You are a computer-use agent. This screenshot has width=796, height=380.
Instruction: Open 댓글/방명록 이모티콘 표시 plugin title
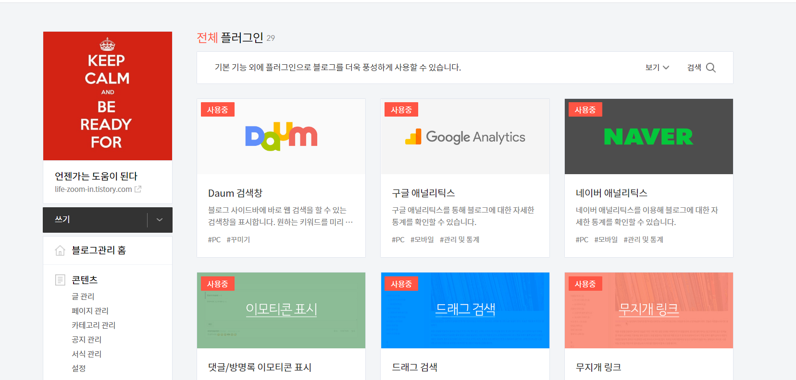click(260, 367)
